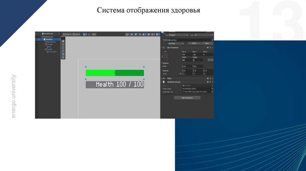Edit Pivot X field
The height and width of the screenshot is (171, 306).
coord(188,66)
